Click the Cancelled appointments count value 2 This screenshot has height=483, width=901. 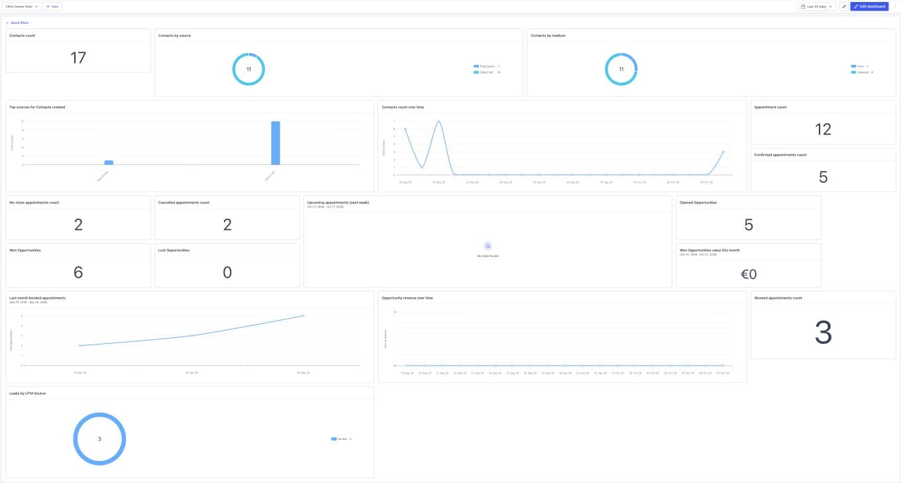(x=227, y=225)
